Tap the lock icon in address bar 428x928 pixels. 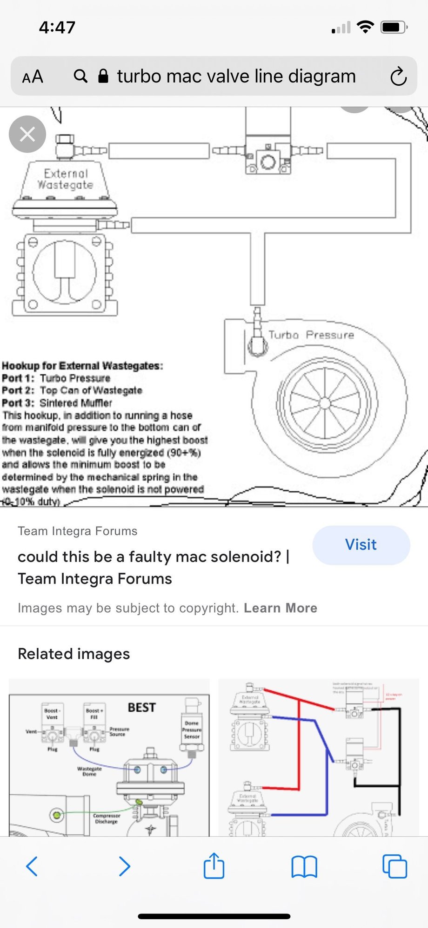point(103,76)
